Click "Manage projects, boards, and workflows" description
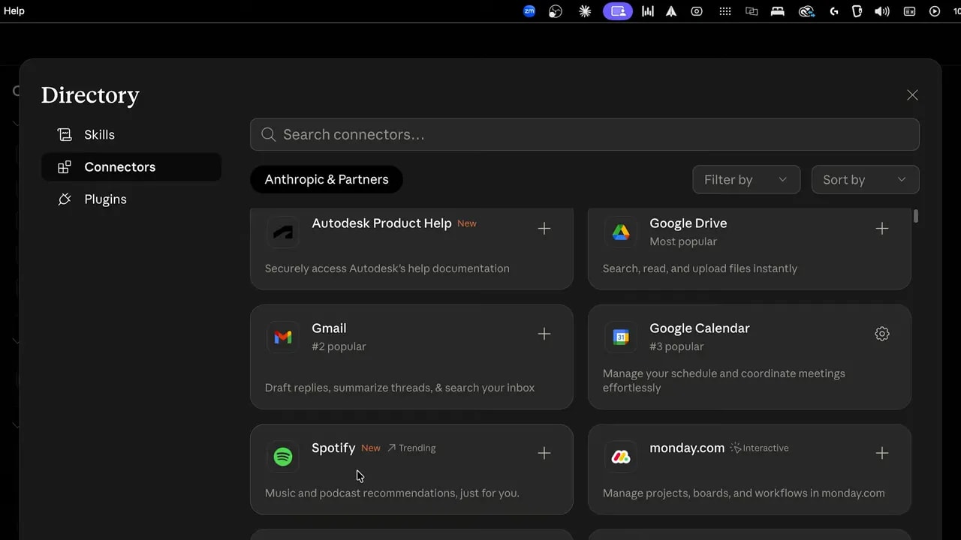This screenshot has width=961, height=540. 744,493
